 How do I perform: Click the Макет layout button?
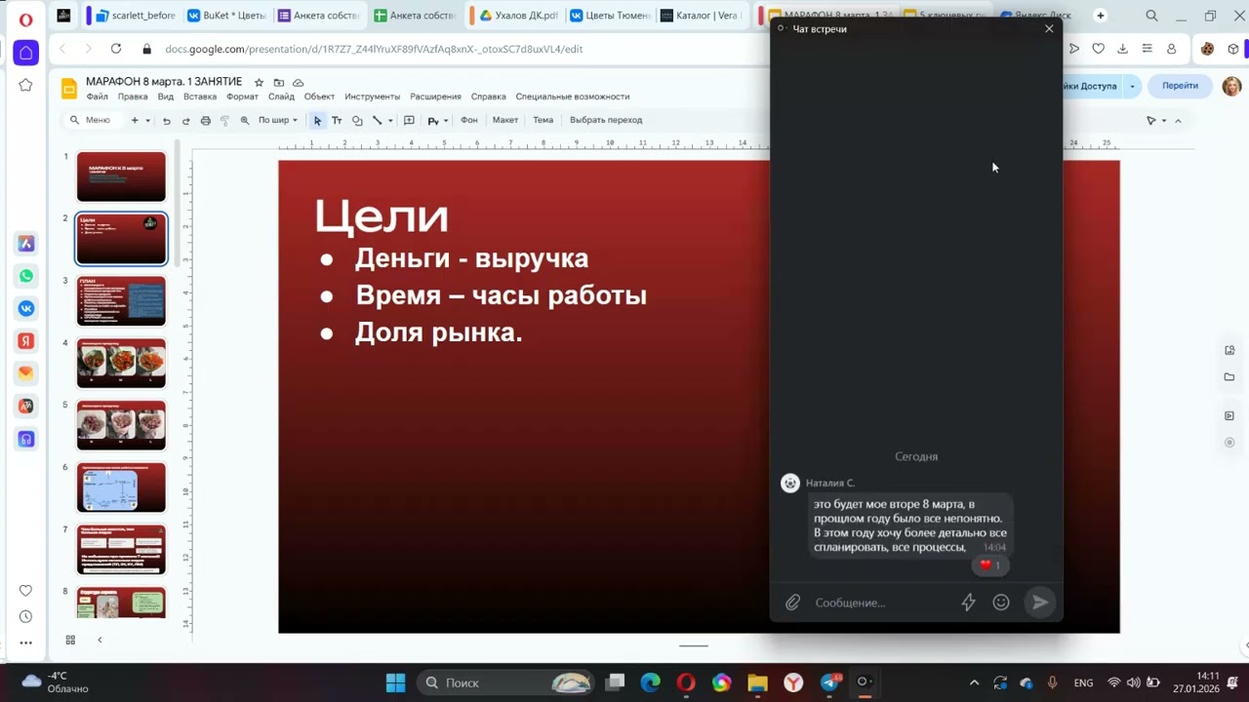(505, 121)
